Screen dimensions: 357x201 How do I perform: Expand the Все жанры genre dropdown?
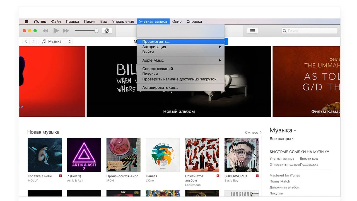click(x=282, y=139)
